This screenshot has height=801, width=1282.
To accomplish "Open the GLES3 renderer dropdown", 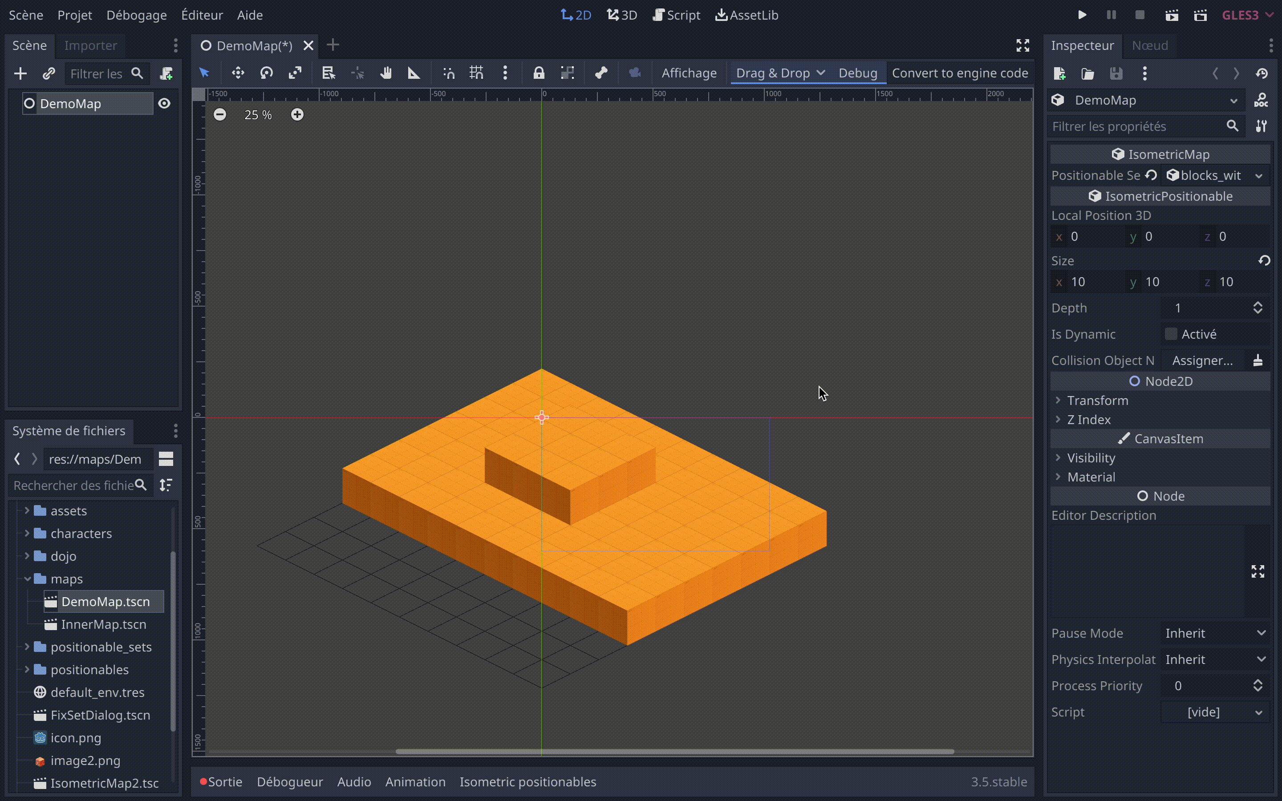I will [x=1247, y=15].
